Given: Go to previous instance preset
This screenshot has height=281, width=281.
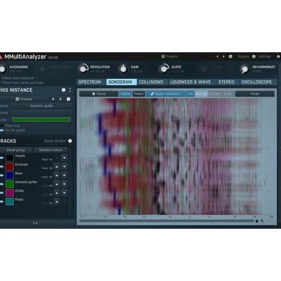Looking at the screenshot, I should (x=53, y=99).
